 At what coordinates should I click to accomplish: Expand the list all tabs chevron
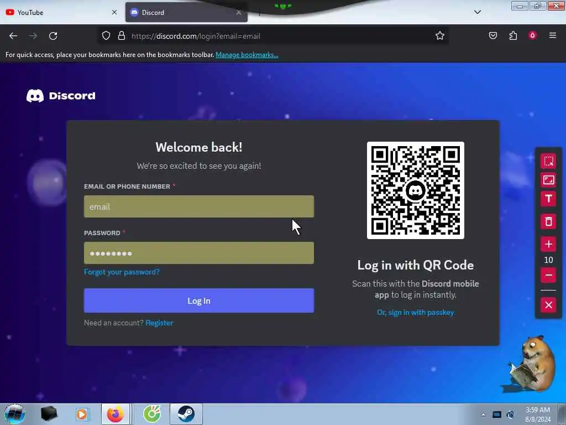pyautogui.click(x=477, y=12)
